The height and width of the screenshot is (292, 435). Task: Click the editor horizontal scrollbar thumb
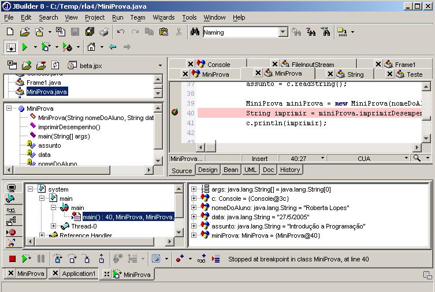(x=210, y=147)
